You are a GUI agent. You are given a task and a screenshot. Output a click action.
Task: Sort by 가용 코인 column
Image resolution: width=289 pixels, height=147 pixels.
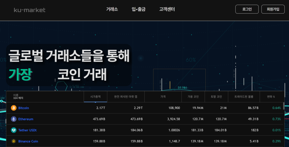[x=193, y=97]
